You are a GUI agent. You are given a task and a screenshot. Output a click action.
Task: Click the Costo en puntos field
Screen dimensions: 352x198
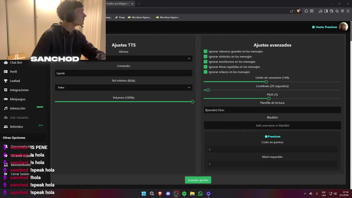click(272, 149)
